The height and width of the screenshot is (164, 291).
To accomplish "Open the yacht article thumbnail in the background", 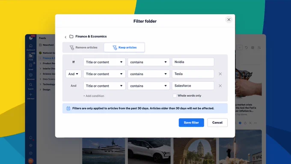I will 104,151.
